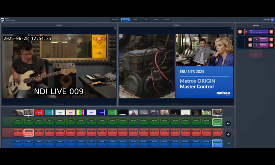Select LIVE10 on blue preset row
The width and height of the screenshot is (275, 165).
coord(112,143)
